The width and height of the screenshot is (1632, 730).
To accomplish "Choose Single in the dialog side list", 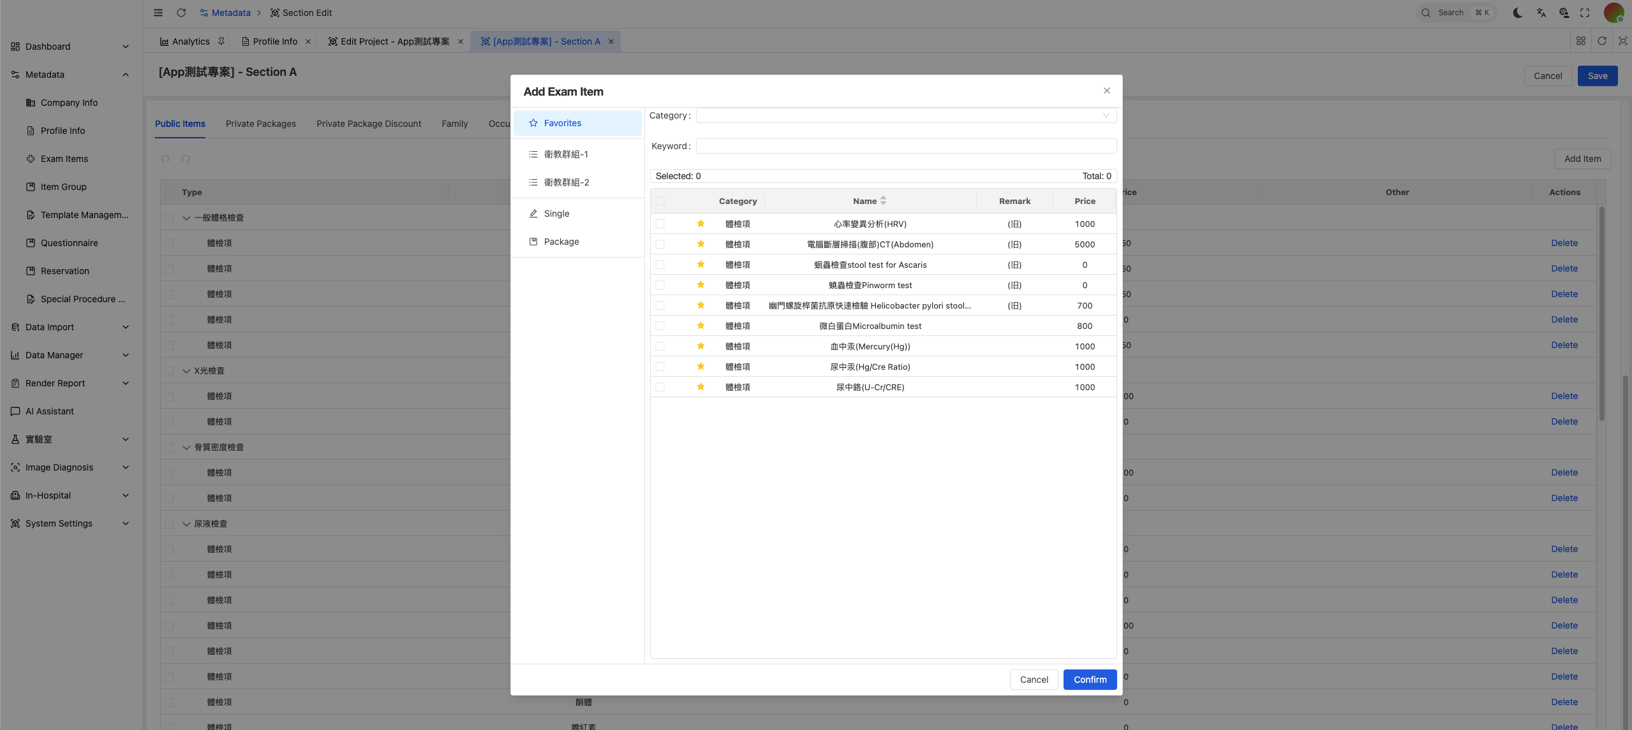I will point(577,214).
